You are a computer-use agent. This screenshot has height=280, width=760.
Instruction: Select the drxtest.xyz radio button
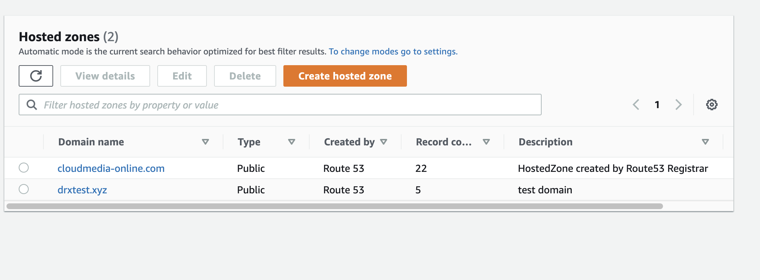tap(24, 189)
